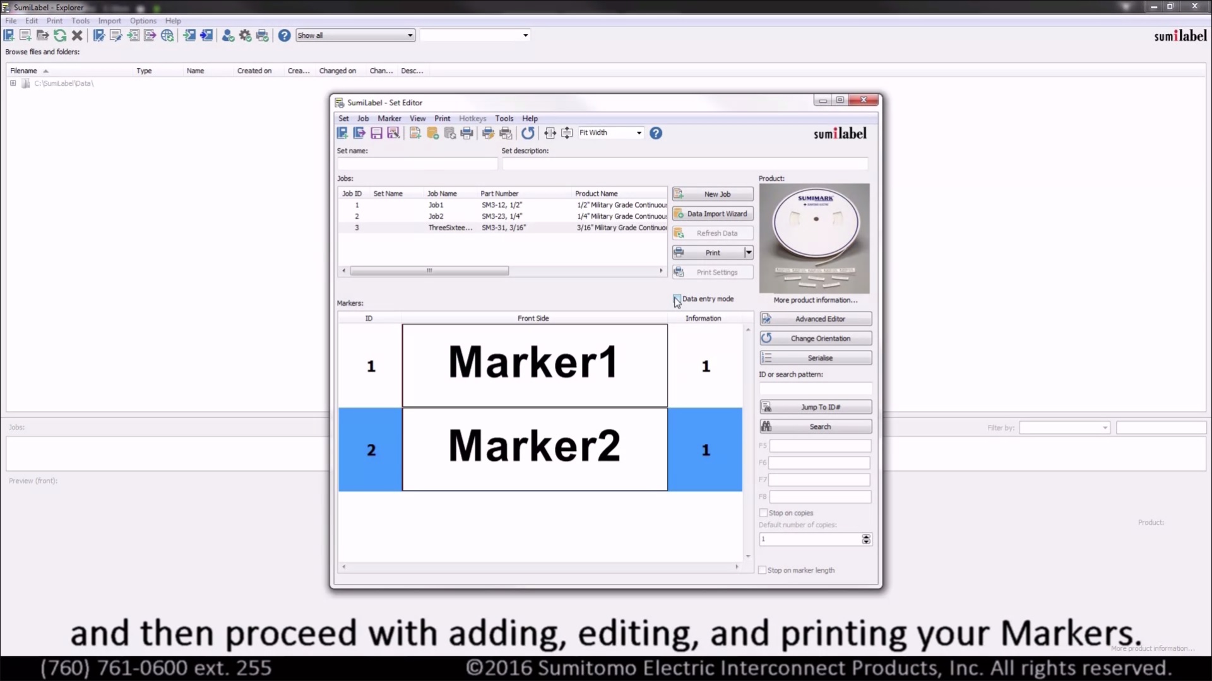Click the fit-width arrows toolbar icon
Viewport: 1212px width, 681px height.
click(x=550, y=133)
